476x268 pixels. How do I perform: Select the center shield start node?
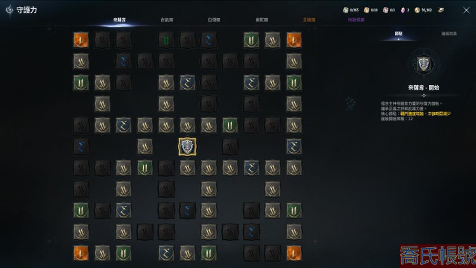pyautogui.click(x=187, y=147)
